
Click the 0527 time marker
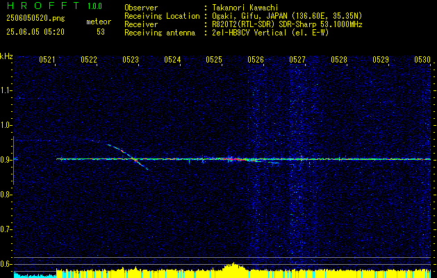tap(297, 59)
